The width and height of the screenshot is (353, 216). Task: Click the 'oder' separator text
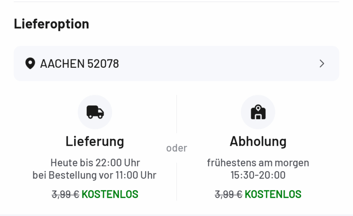[x=176, y=148]
